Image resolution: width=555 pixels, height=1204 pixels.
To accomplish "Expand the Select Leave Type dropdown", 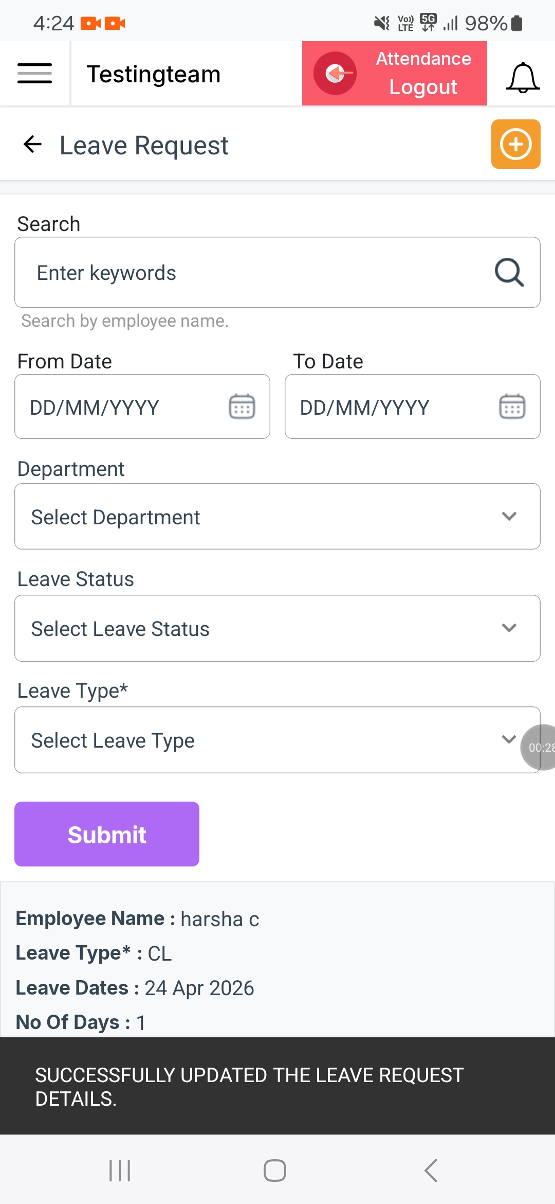I will click(x=267, y=740).
